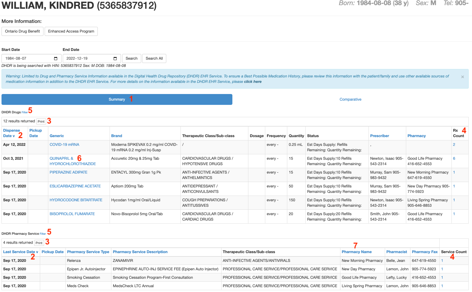This screenshot has width=472, height=292.
Task: Select the Summary tab
Action: tap(117, 99)
